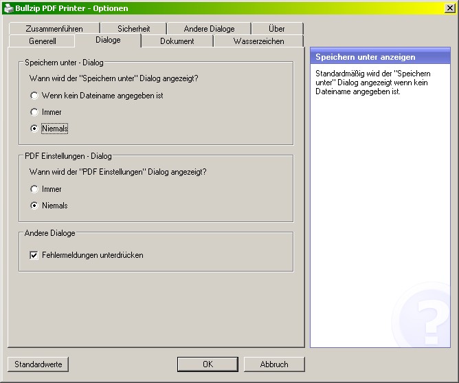This screenshot has height=383, width=459.
Task: Toggle Fehlermeldungen unterdrücken checkbox
Action: coord(87,255)
